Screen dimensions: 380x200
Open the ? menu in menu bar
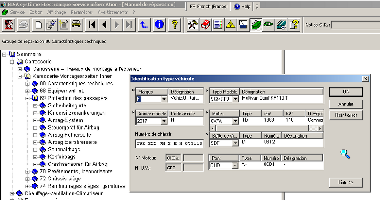(133, 12)
